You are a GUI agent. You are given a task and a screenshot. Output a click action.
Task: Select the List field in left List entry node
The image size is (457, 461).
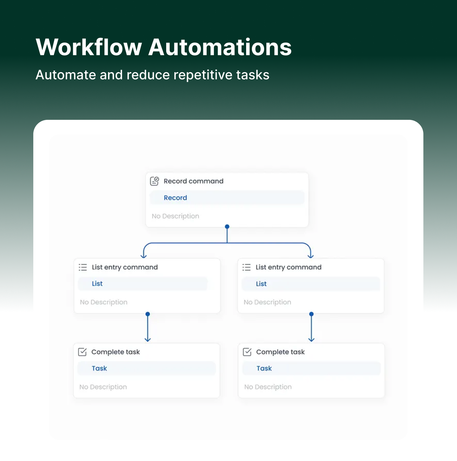point(143,284)
